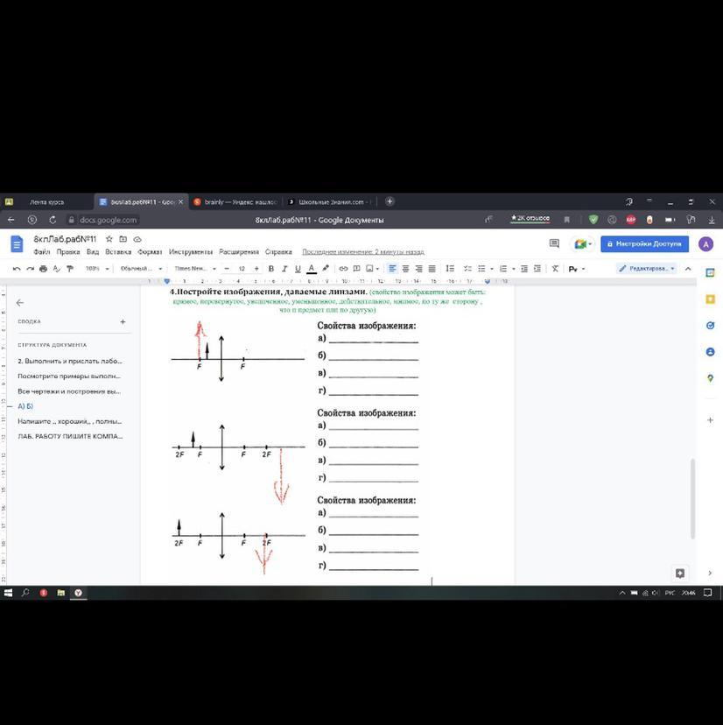The width and height of the screenshot is (723, 725).
Task: Toggle underline formatting
Action: pos(298,269)
